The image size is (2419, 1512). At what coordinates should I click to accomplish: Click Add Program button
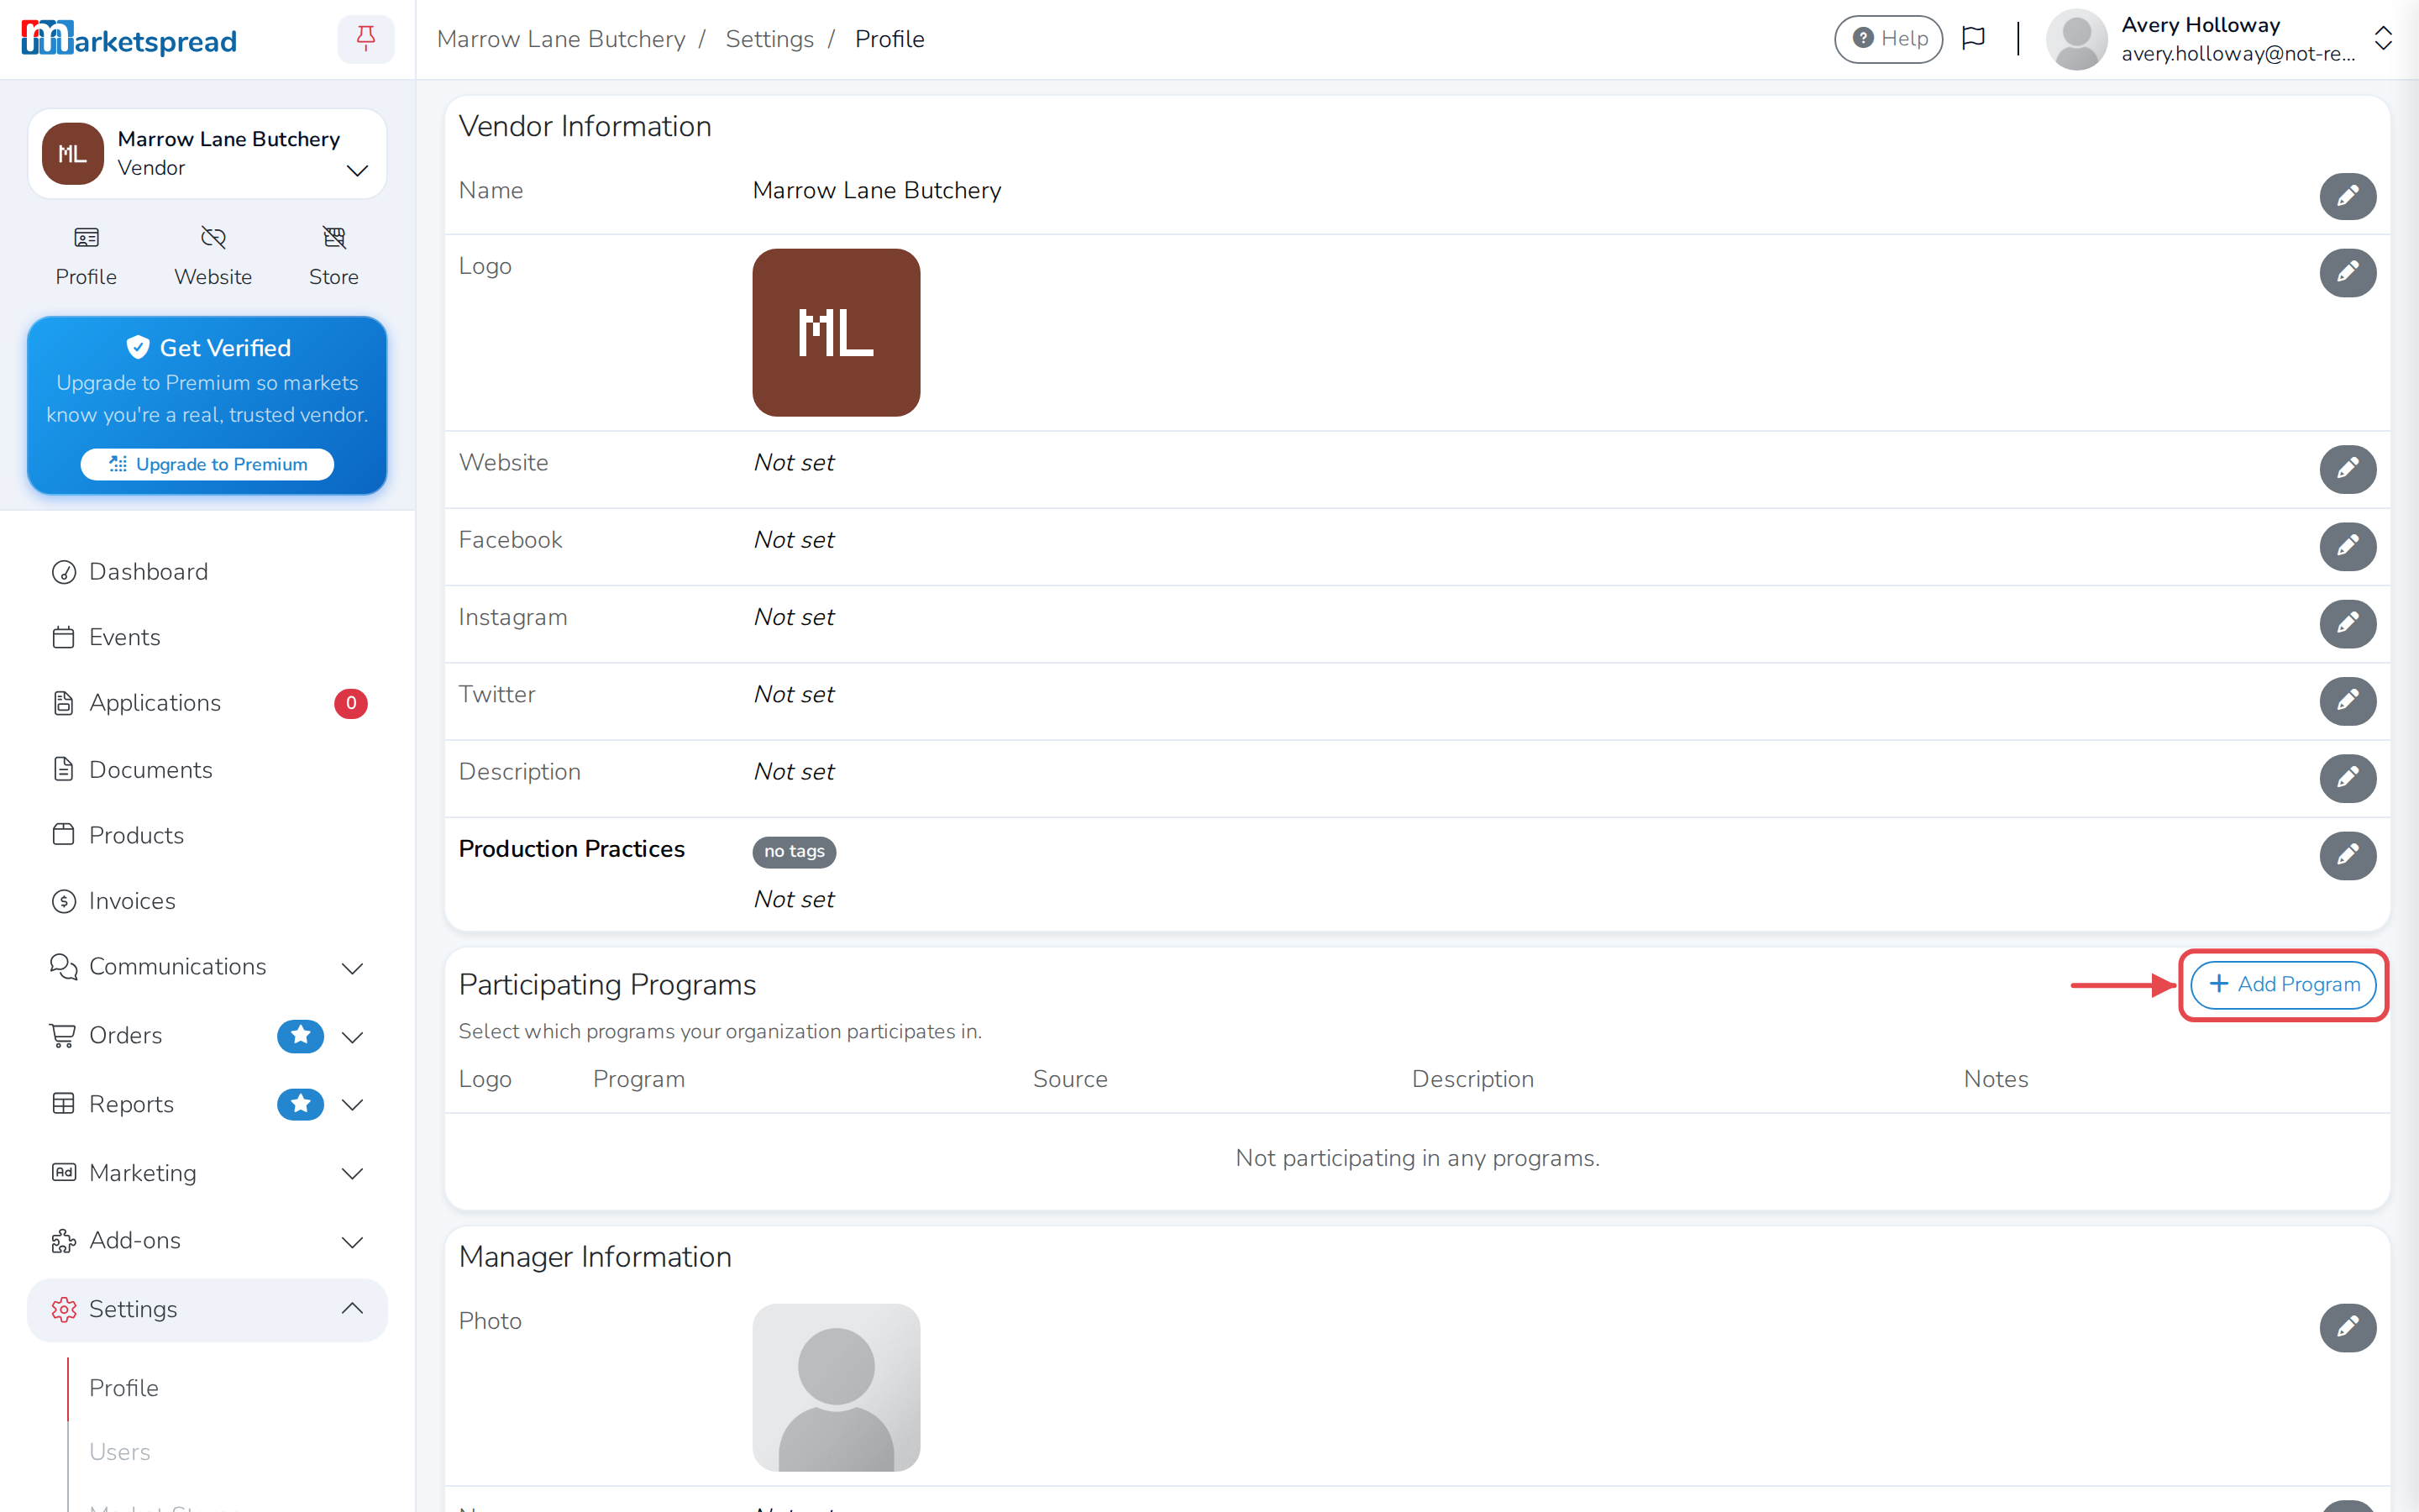(2283, 985)
